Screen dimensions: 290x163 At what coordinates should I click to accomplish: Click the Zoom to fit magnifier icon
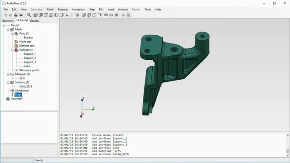tap(29, 15)
